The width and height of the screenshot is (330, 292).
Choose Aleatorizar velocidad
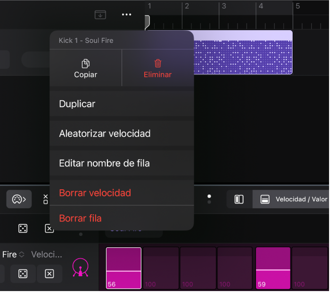tap(122, 133)
